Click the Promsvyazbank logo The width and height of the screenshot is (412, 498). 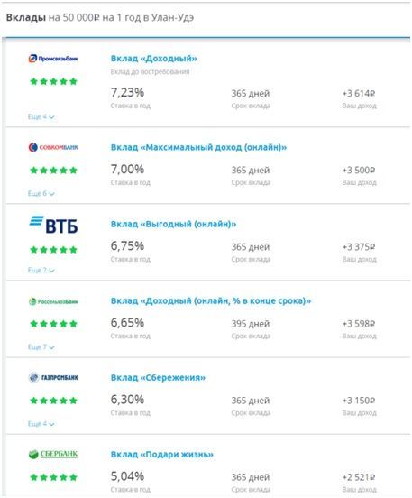point(53,59)
